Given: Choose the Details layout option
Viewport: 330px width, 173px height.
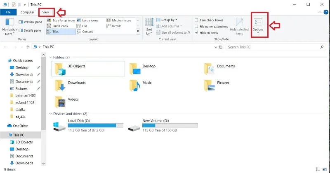Looking at the screenshot, I should (114, 26).
